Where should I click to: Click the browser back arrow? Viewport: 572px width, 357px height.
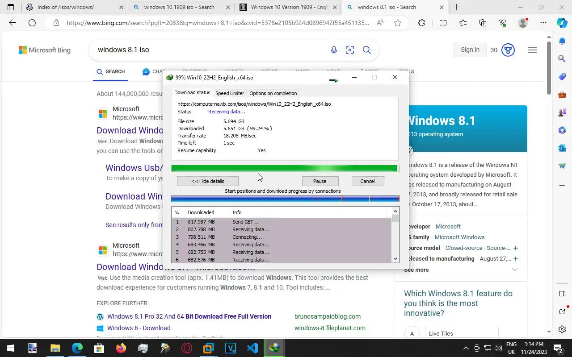(x=13, y=23)
